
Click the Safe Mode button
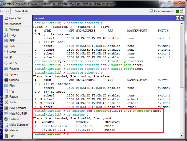tap(22, 11)
